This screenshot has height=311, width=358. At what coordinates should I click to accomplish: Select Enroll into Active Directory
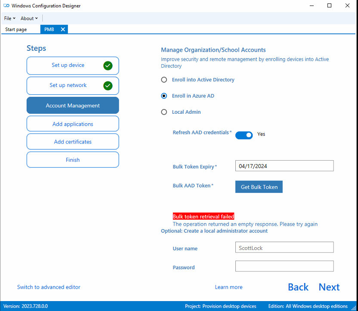tap(164, 80)
